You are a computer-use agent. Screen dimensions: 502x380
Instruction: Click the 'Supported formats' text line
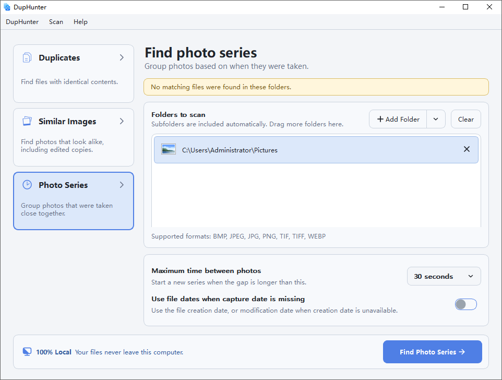pyautogui.click(x=238, y=236)
